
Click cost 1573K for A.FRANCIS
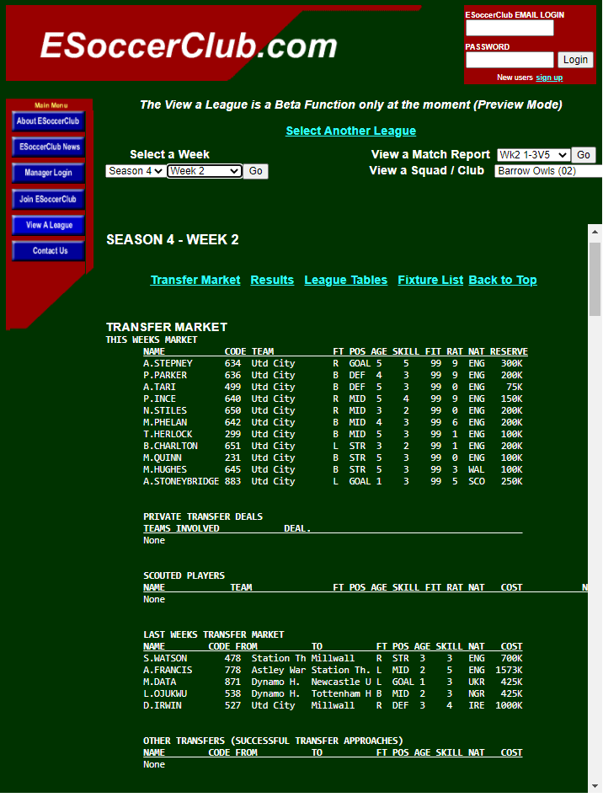click(x=509, y=671)
